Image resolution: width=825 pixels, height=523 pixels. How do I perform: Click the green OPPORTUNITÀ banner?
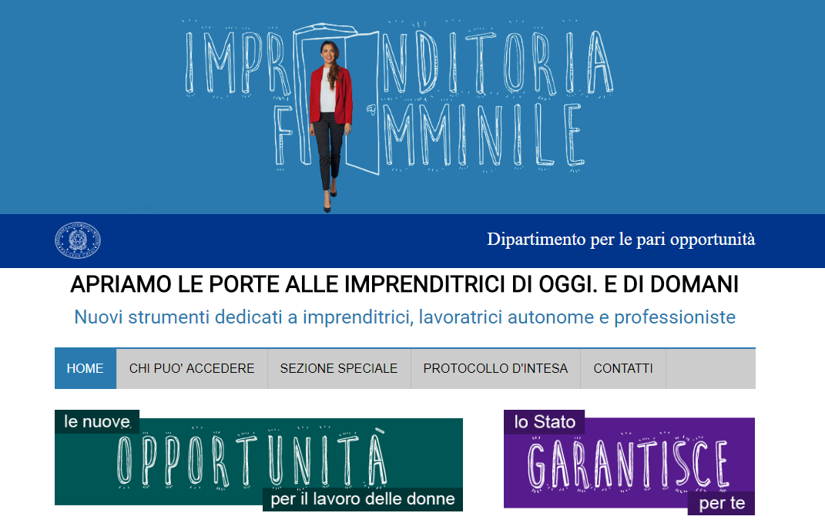[258, 461]
